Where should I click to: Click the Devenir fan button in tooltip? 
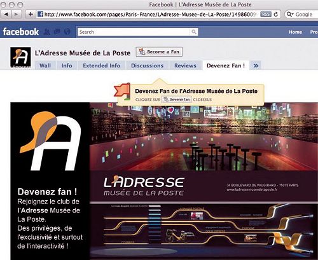pyautogui.click(x=177, y=99)
